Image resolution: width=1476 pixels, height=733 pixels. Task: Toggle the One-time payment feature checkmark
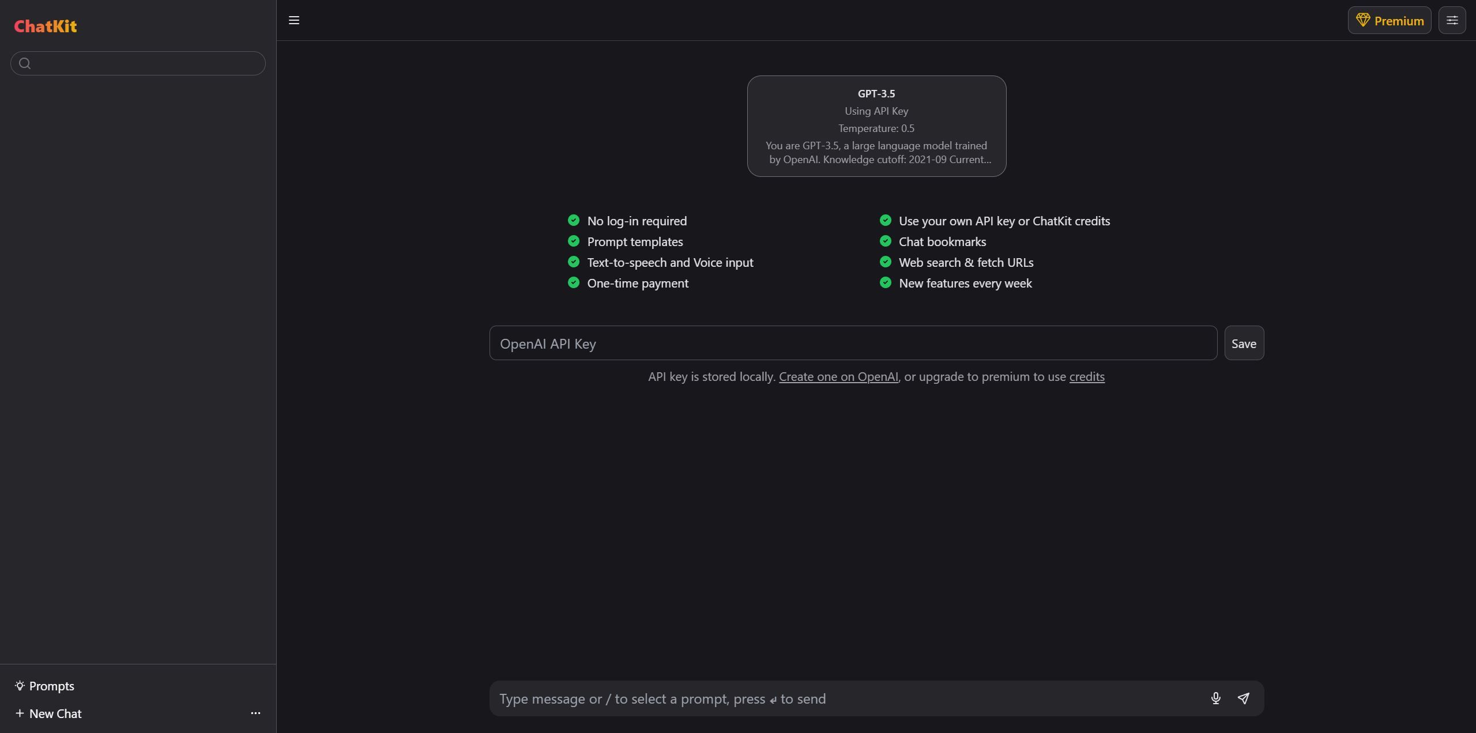pyautogui.click(x=573, y=282)
